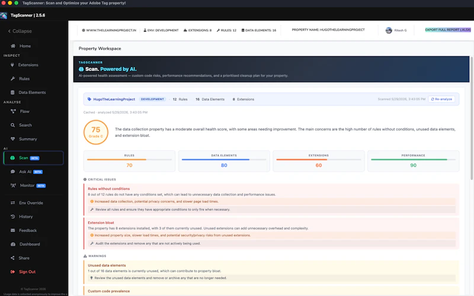Screen dimensions: 474x296
Task: Open the Dashboard link
Action: tap(30, 244)
